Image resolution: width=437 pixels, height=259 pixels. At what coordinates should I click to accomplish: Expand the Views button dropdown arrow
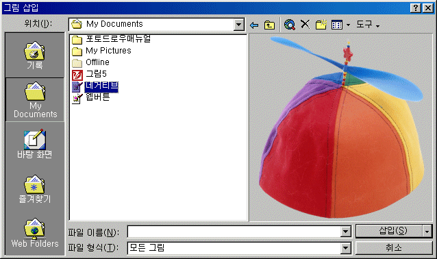pos(348,25)
